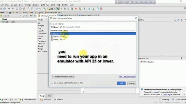The height and width of the screenshot is (104, 186).
Task: Click the project pane gear settings icon
Action: pyautogui.click(x=31, y=16)
